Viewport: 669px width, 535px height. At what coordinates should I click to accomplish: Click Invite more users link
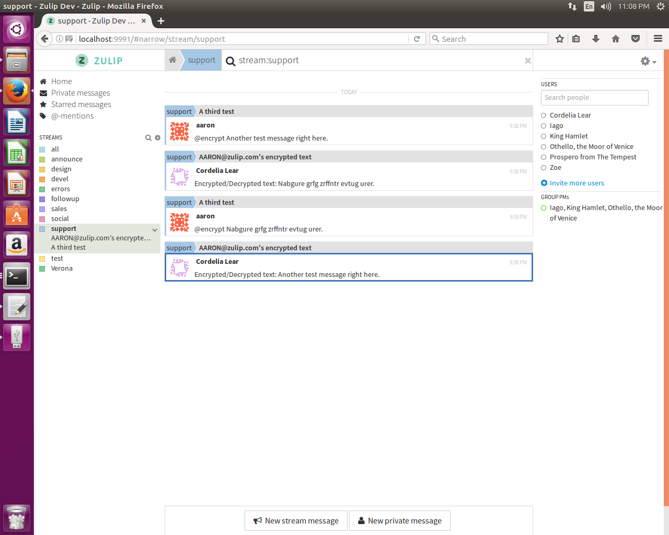[577, 183]
